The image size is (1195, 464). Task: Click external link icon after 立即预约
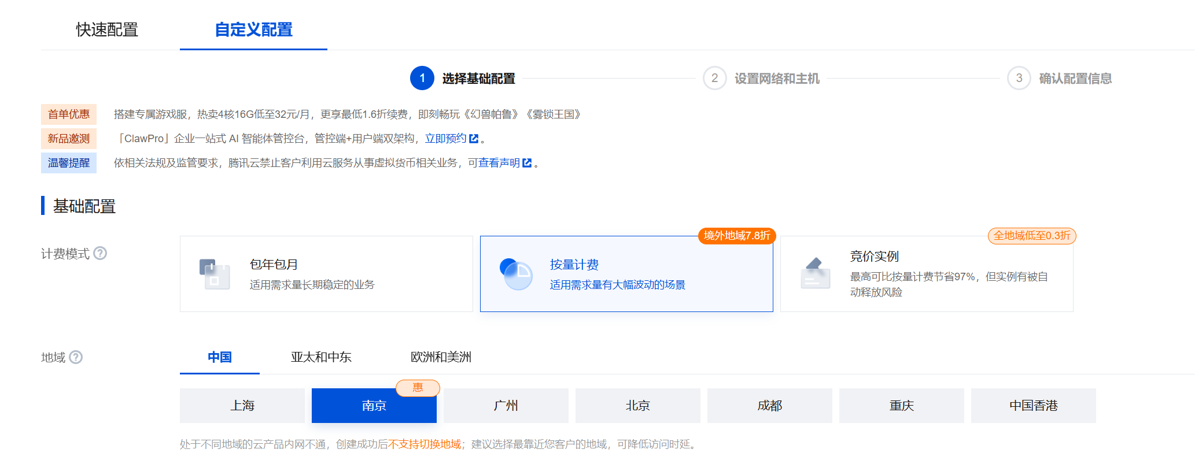pyautogui.click(x=474, y=139)
